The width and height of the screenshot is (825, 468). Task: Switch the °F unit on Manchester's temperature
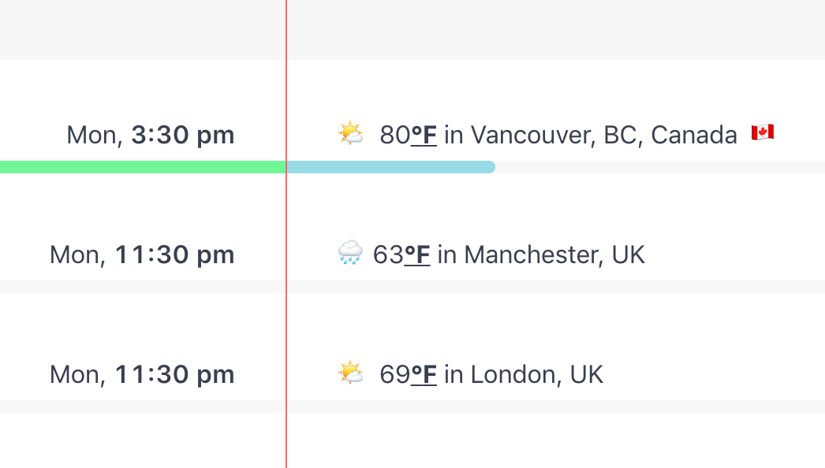[x=417, y=255]
